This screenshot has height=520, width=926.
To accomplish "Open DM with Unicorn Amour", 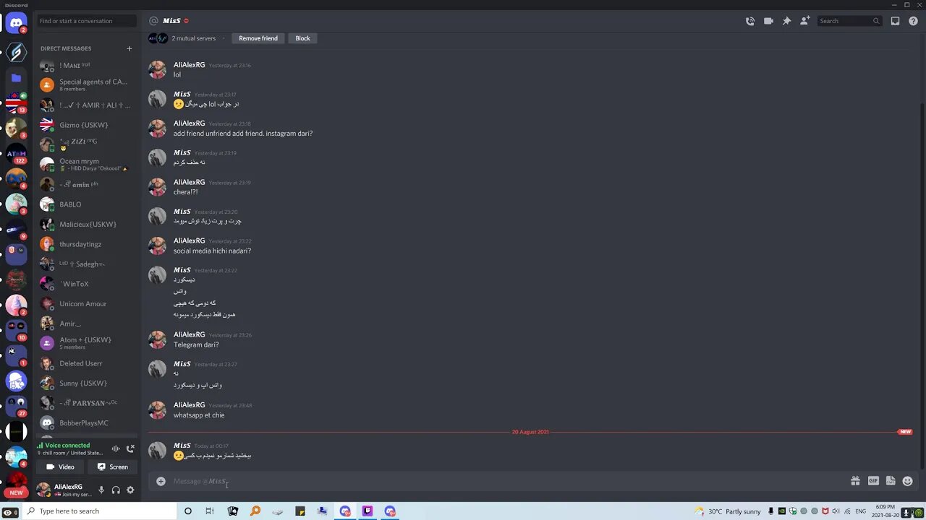I will (x=87, y=303).
